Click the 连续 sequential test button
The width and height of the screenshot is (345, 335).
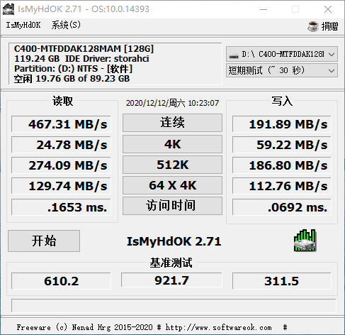[172, 123]
